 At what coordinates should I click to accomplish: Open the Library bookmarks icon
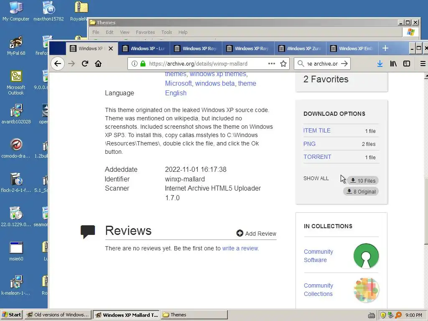393,64
